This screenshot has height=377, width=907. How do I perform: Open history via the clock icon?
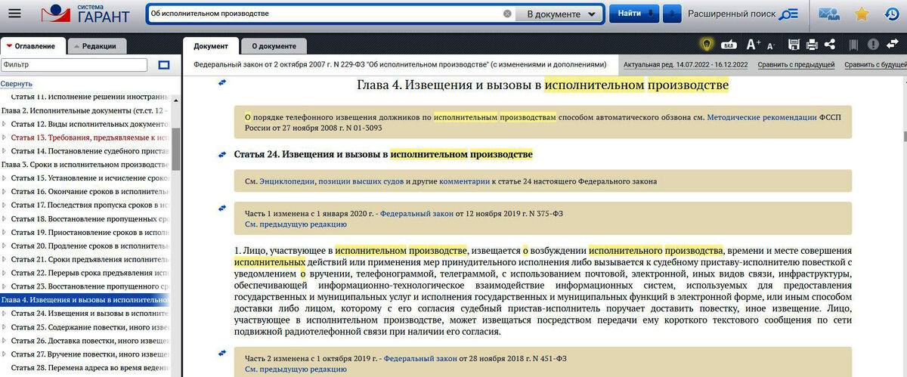pyautogui.click(x=892, y=14)
